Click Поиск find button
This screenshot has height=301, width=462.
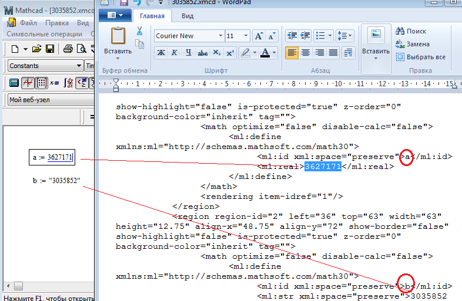point(411,31)
